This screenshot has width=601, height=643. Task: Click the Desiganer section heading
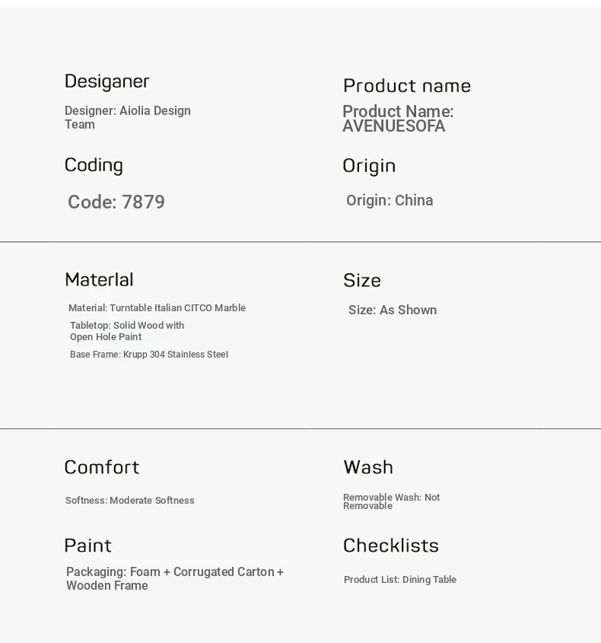[x=107, y=81]
